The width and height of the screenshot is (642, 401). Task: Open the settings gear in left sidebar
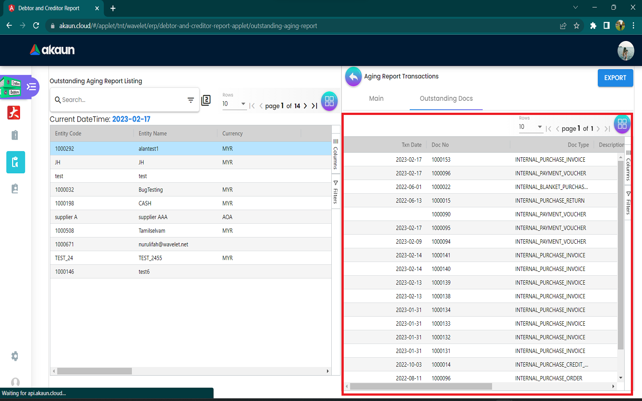[x=15, y=356]
